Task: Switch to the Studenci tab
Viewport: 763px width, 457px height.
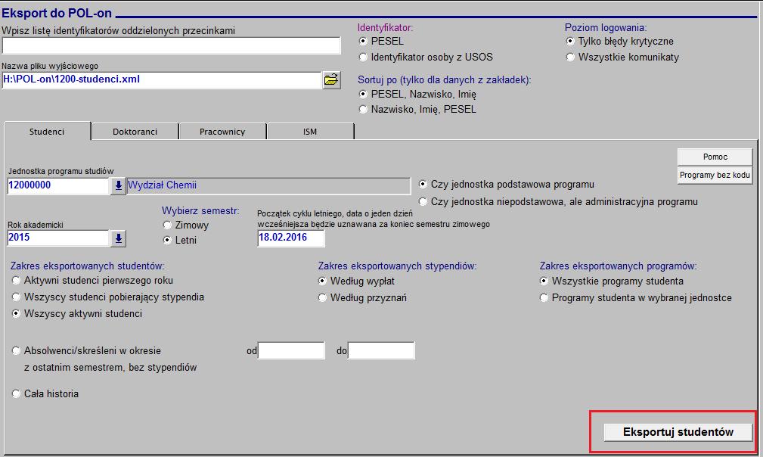Action: [x=47, y=132]
